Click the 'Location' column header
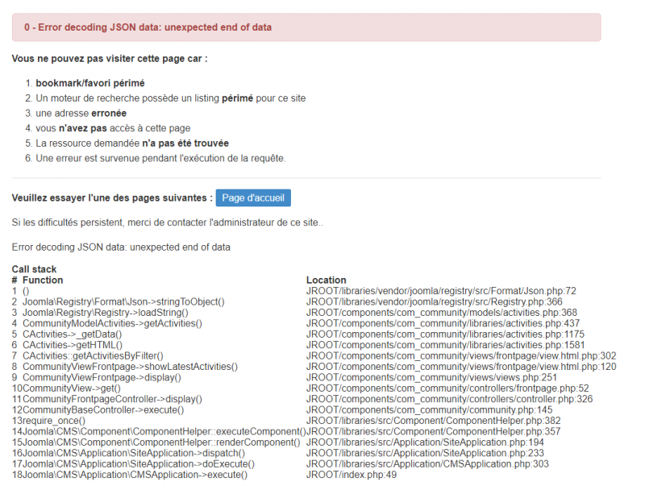Image resolution: width=645 pixels, height=490 pixels. tap(327, 280)
